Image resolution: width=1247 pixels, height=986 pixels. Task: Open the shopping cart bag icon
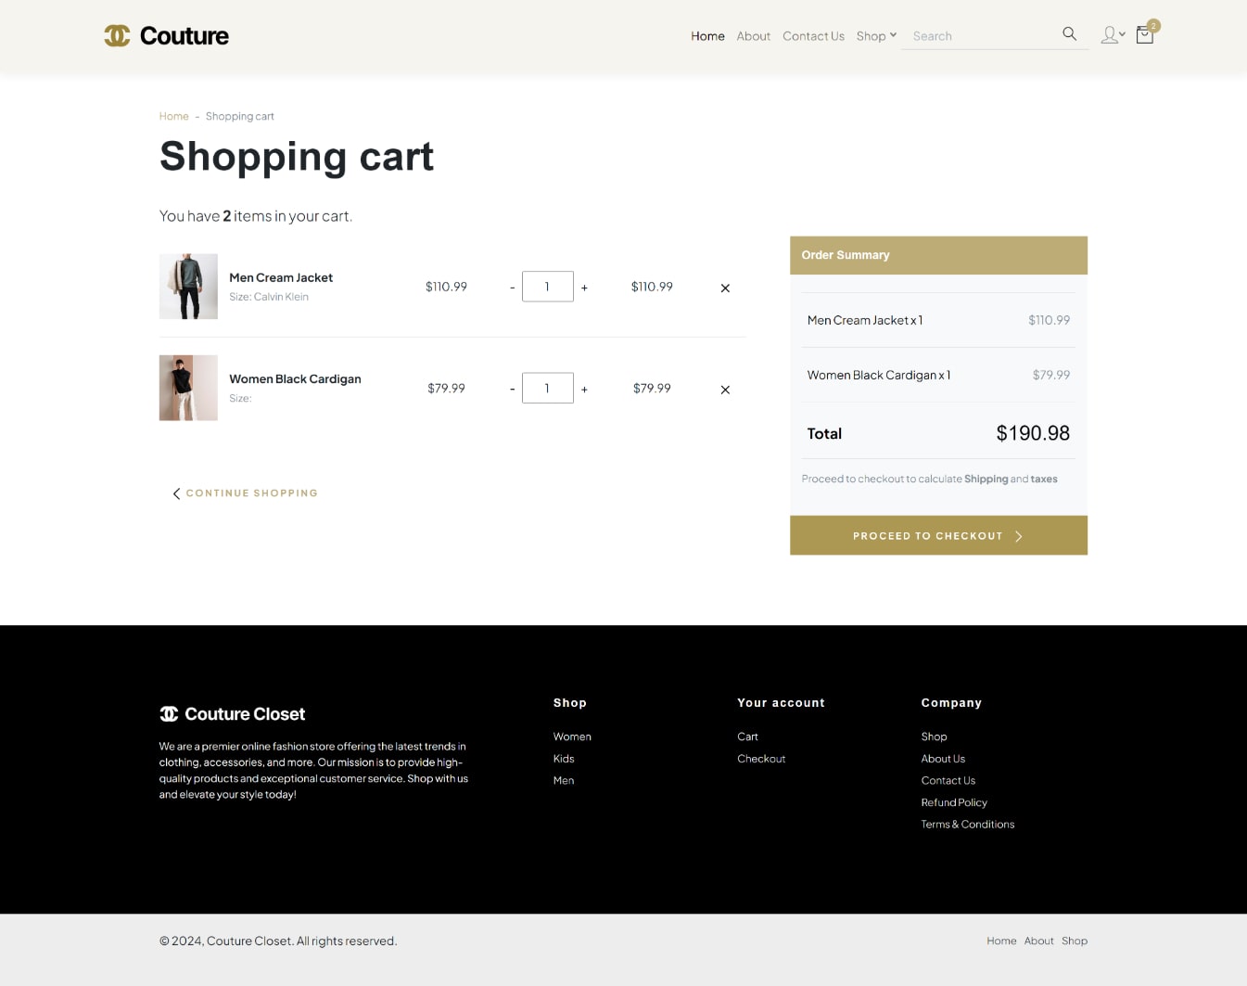[x=1144, y=34]
